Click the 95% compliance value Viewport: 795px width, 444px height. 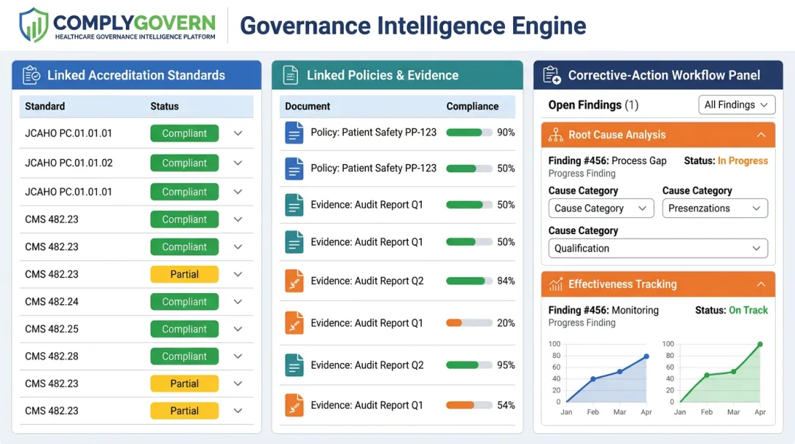point(506,365)
